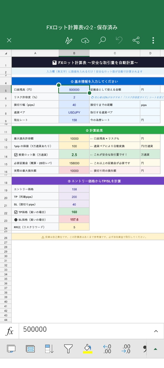Expand the bottom ribbon with green triangle

[155, 349]
